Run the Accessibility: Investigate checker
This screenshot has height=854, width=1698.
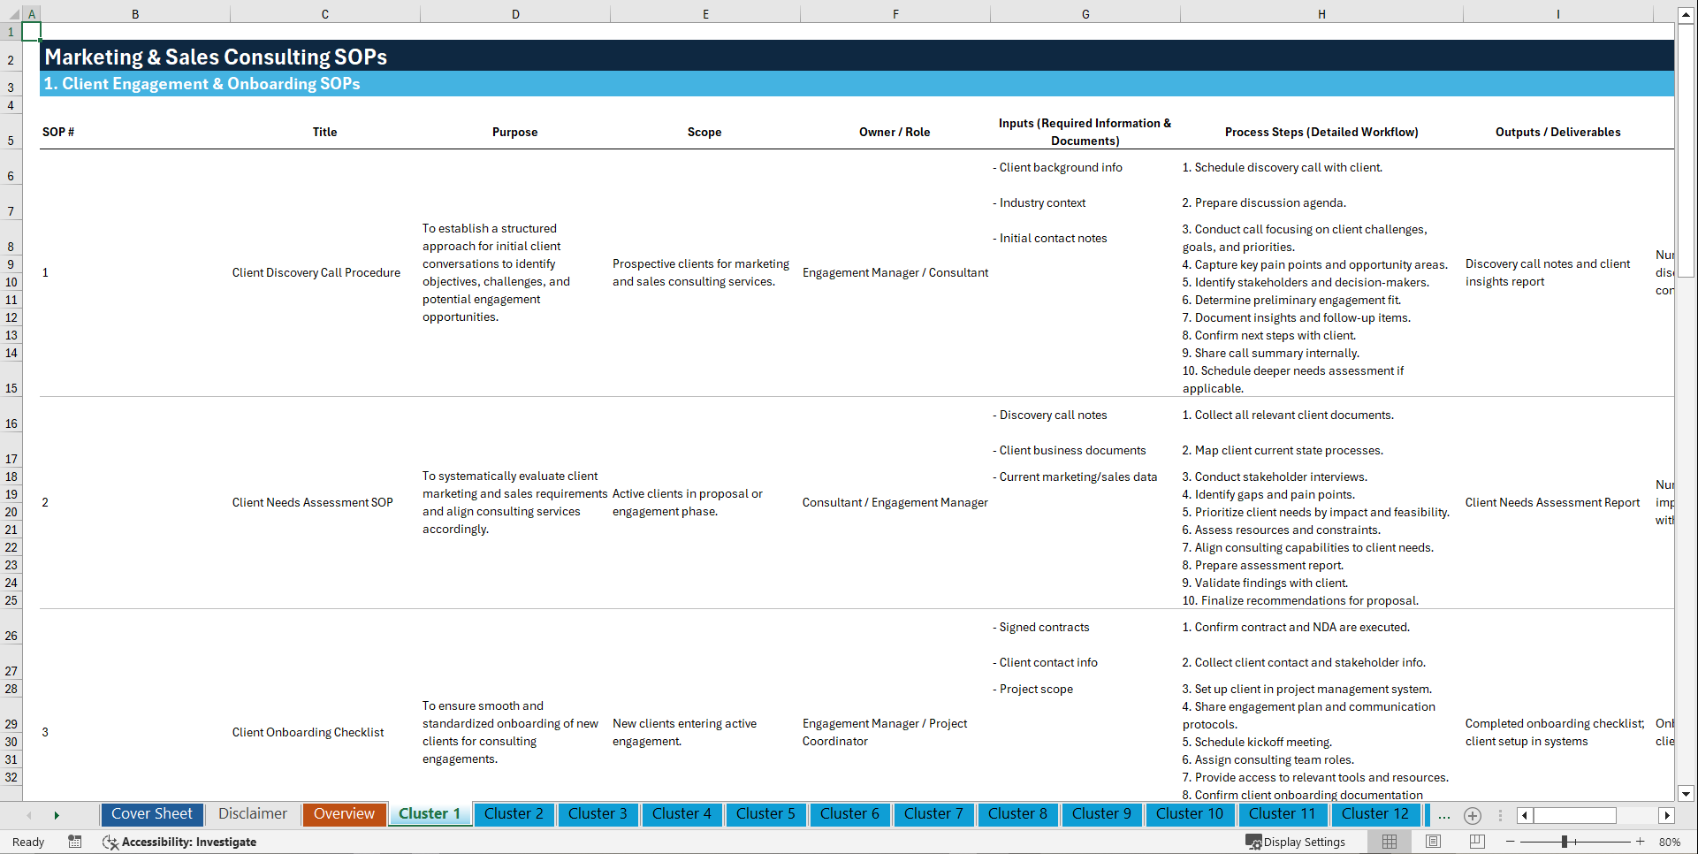click(x=179, y=842)
